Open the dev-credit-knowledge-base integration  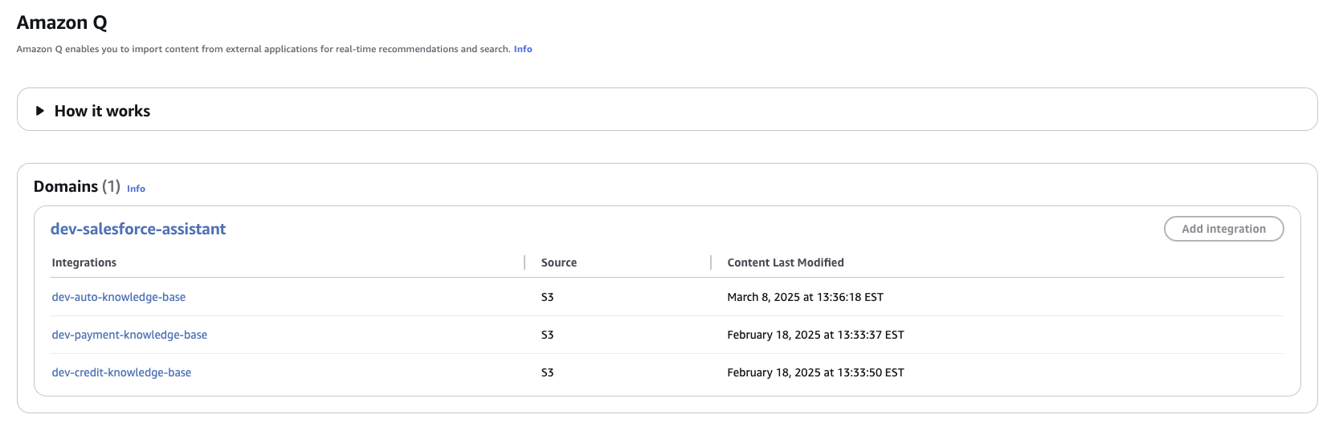coord(121,372)
